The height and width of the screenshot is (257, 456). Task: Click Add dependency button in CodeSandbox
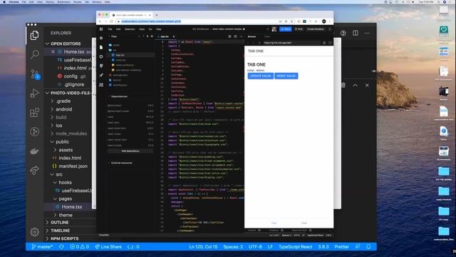130,151
